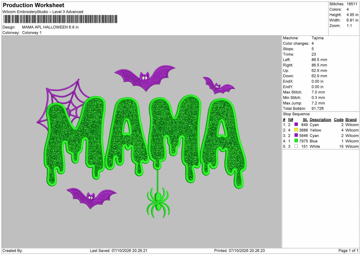The height and width of the screenshot is (255, 361).
Task: Click the 'Brand' column header
Action: (351, 120)
